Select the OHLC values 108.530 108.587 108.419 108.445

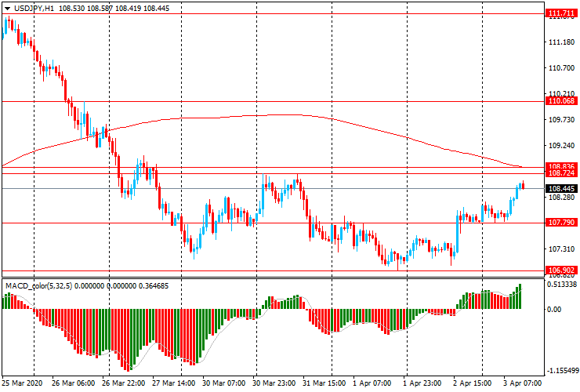(x=114, y=8)
